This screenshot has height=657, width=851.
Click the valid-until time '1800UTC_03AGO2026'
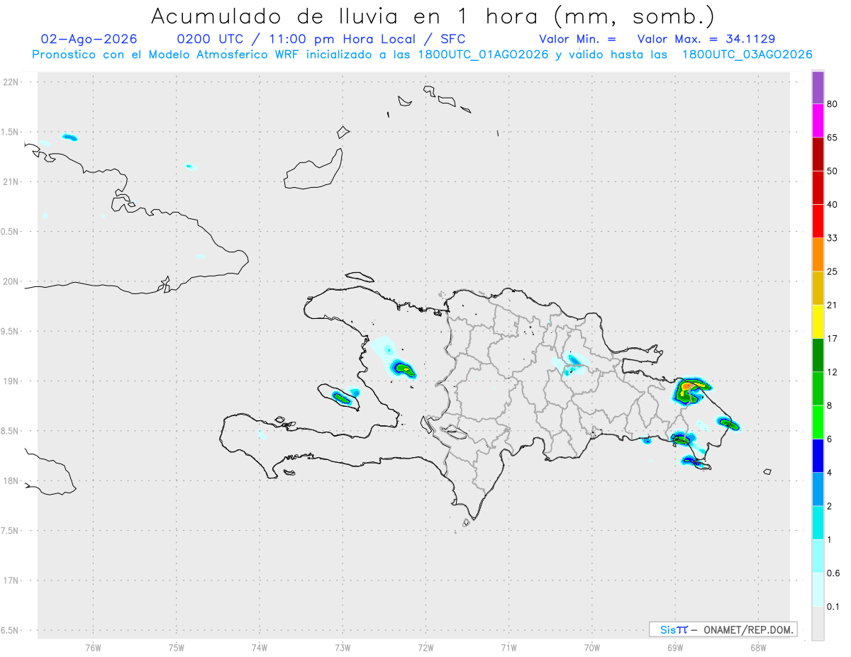747,55
